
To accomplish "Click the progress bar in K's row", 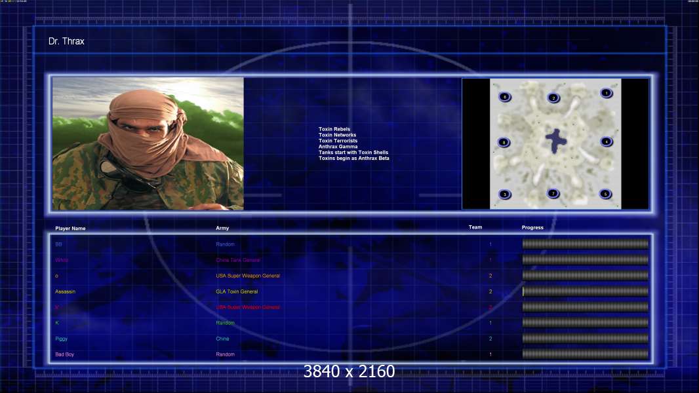I will (586, 323).
